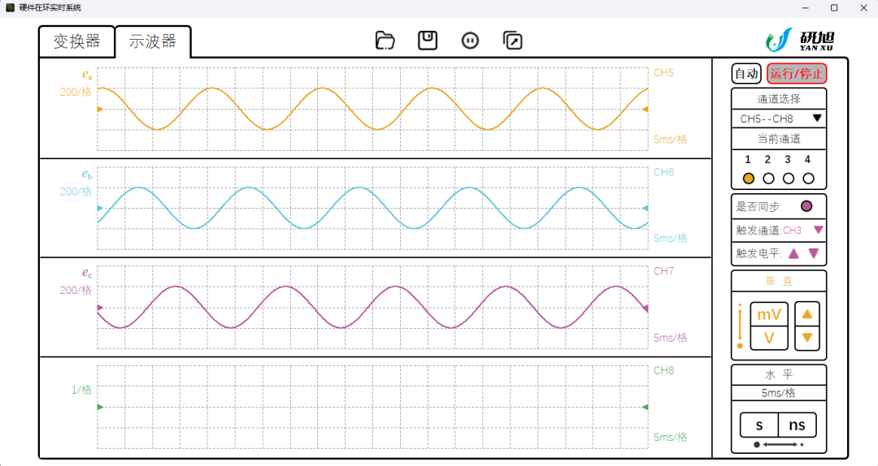The height and width of the screenshot is (466, 878).
Task: Select the ns horizontal time unit
Action: tap(797, 425)
